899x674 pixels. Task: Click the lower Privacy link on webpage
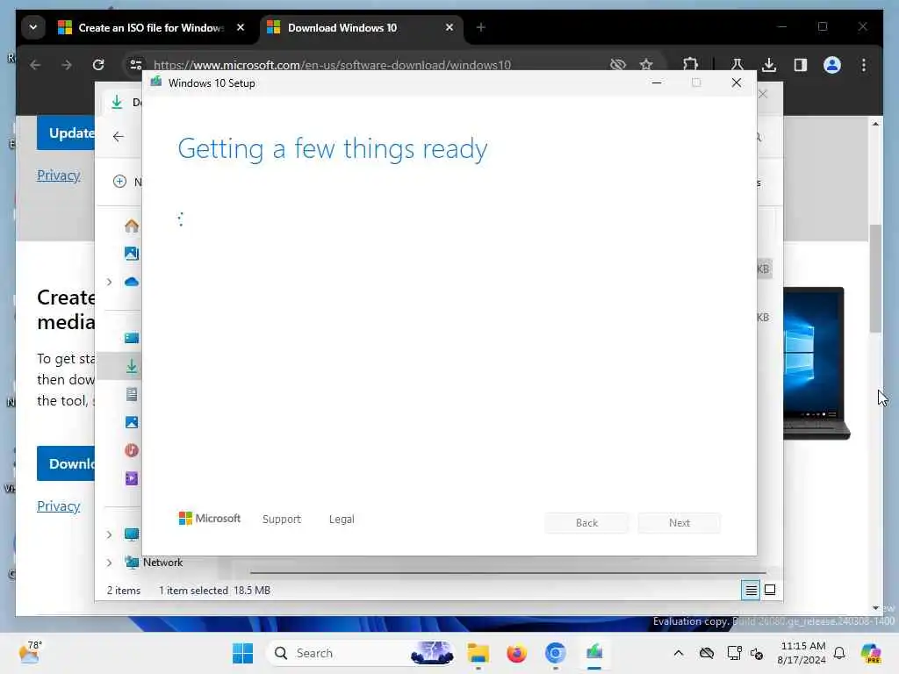pyautogui.click(x=59, y=506)
